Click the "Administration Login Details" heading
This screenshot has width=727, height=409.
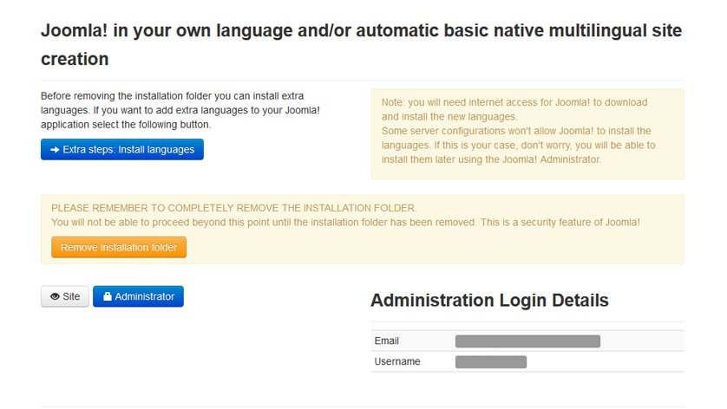(x=489, y=301)
